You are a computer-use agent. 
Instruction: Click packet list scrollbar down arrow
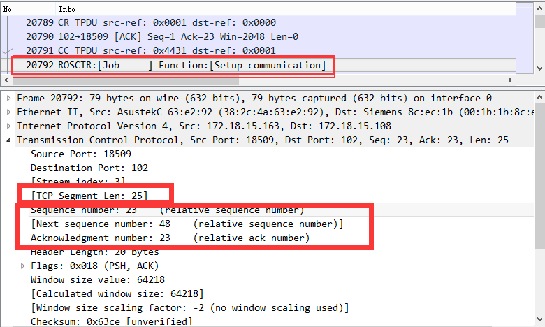[539, 67]
